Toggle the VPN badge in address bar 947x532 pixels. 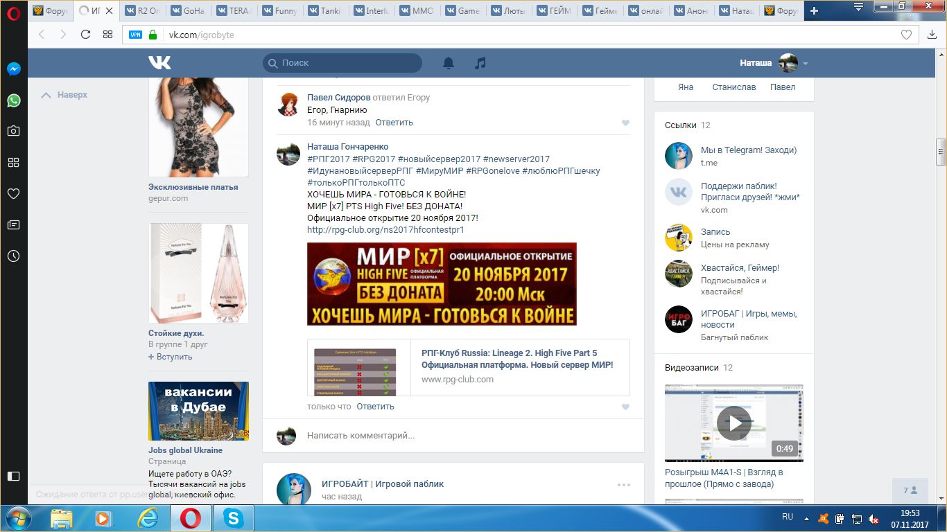(x=135, y=35)
